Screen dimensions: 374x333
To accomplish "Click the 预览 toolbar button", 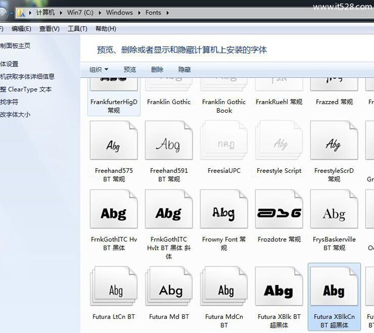I will (x=130, y=70).
